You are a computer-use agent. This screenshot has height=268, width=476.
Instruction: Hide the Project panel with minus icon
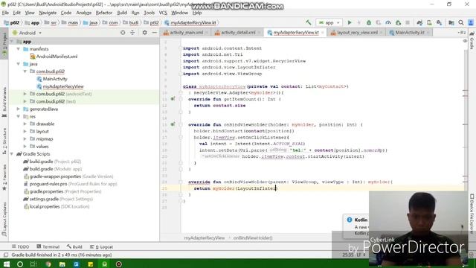155,33
